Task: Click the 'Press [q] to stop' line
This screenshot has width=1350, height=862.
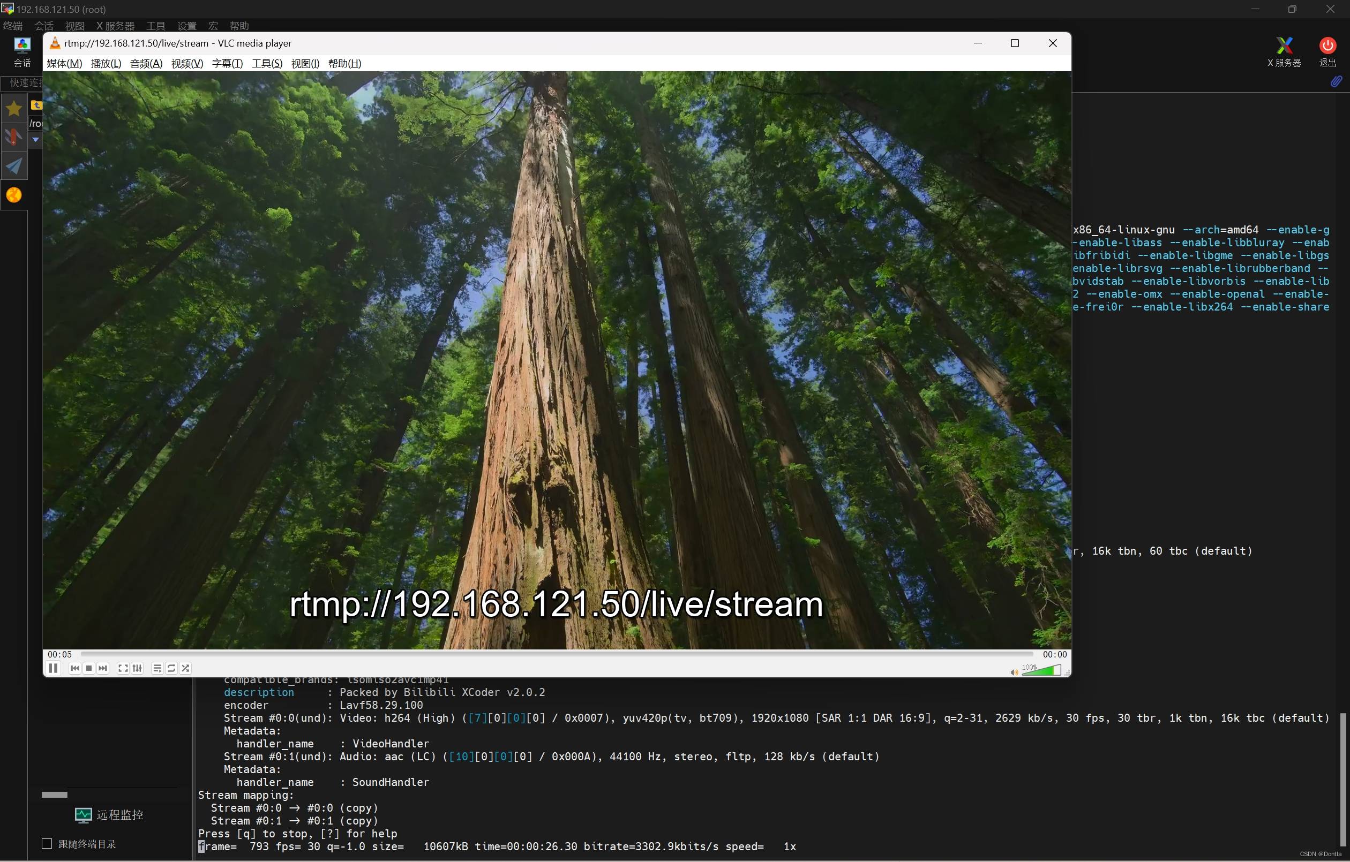Action: pyautogui.click(x=297, y=834)
